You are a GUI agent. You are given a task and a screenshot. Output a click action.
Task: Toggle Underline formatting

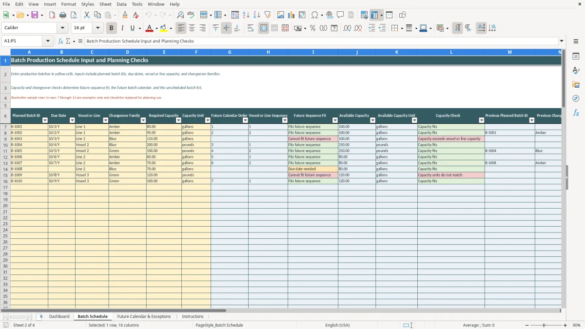(132, 28)
